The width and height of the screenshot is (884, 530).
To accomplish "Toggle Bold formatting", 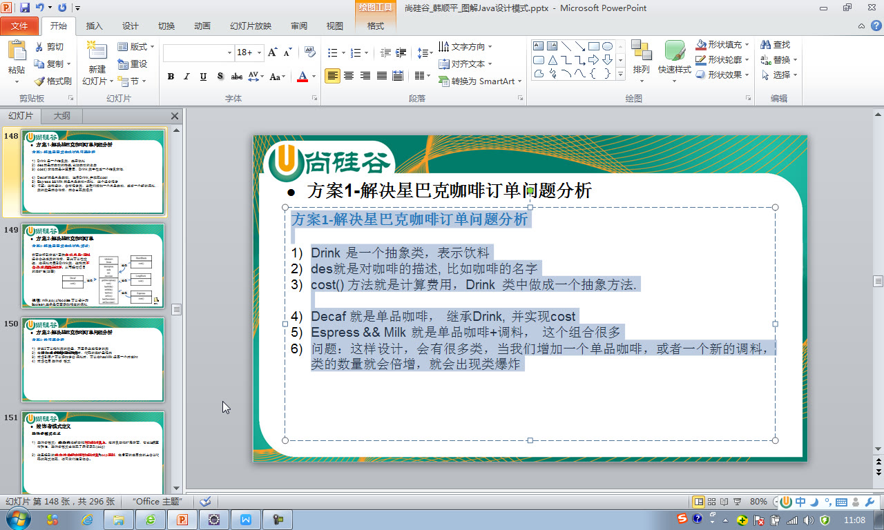I will click(x=171, y=77).
